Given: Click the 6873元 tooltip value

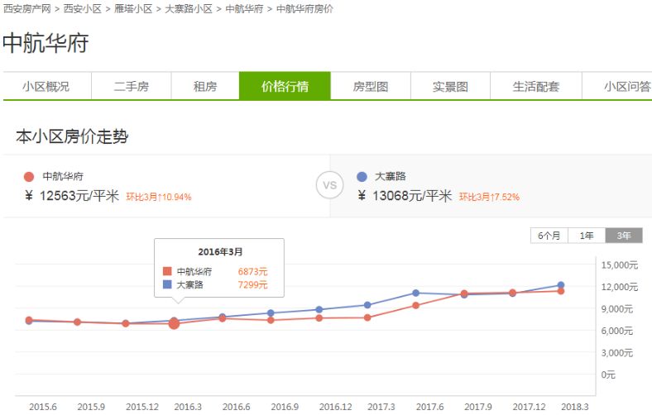Looking at the screenshot, I should tap(252, 272).
